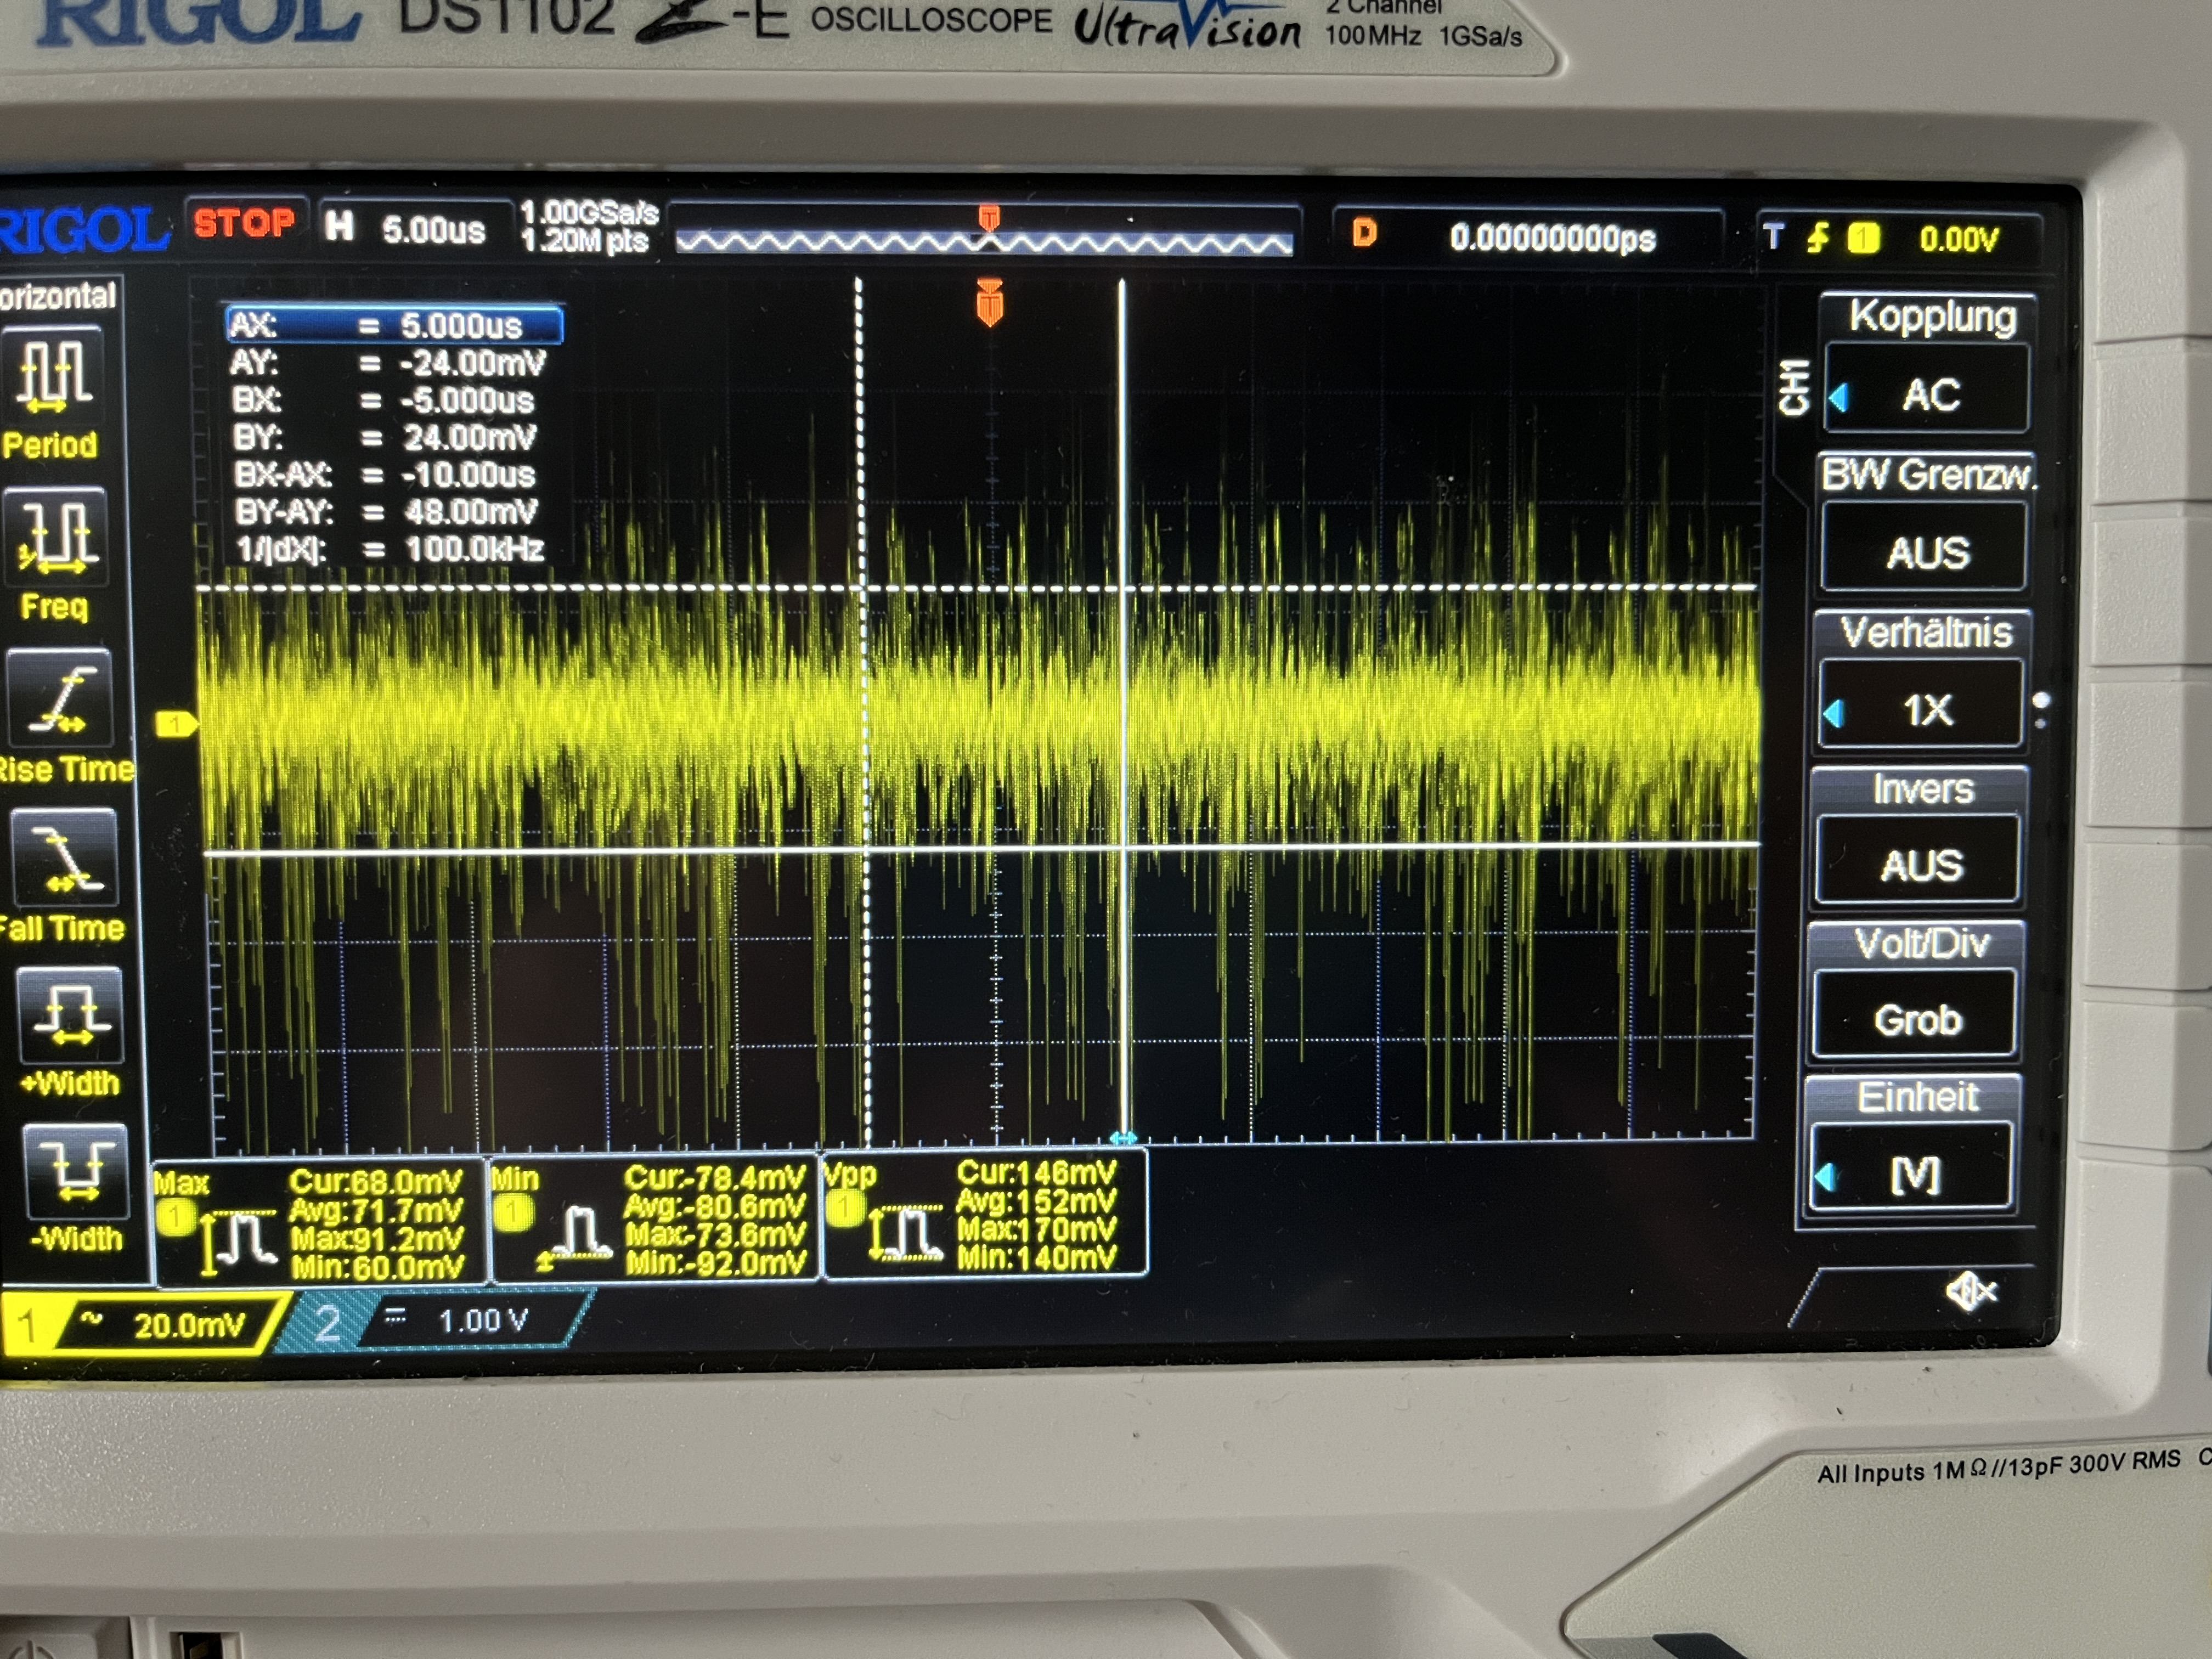Image resolution: width=2212 pixels, height=1659 pixels.
Task: Select the highlighted AX cursor value field
Action: click(394, 325)
